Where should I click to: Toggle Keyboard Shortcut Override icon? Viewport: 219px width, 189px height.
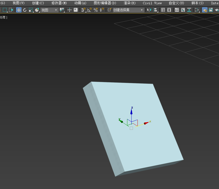pos(76,10)
